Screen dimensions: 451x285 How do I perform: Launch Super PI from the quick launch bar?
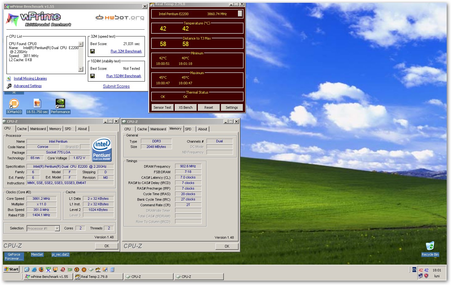48,270
